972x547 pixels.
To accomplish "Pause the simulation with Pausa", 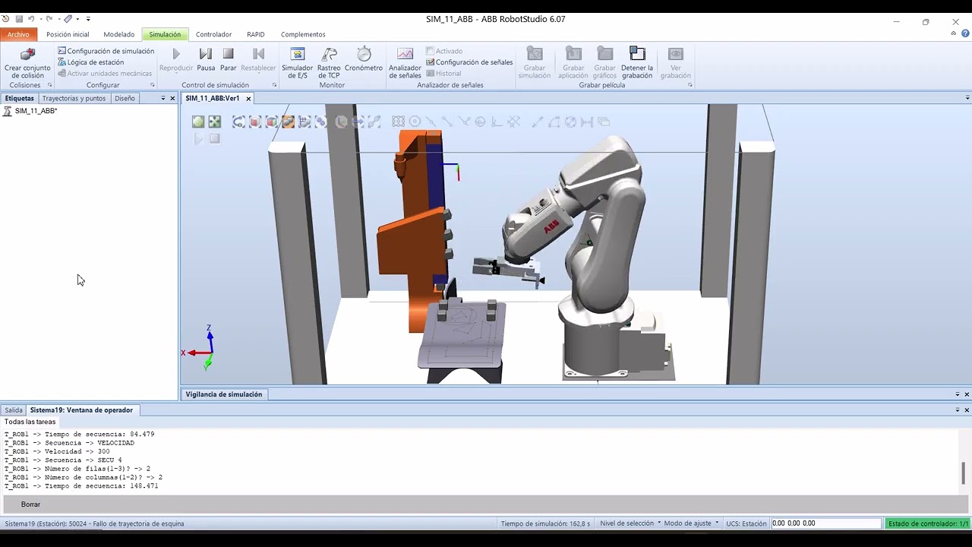I will [x=206, y=59].
